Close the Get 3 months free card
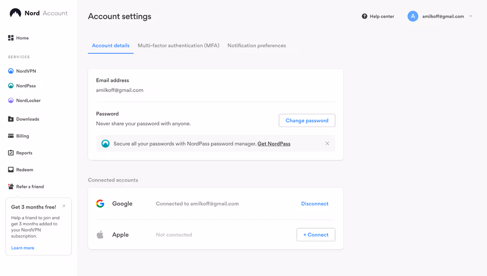487x276 pixels. pos(64,206)
